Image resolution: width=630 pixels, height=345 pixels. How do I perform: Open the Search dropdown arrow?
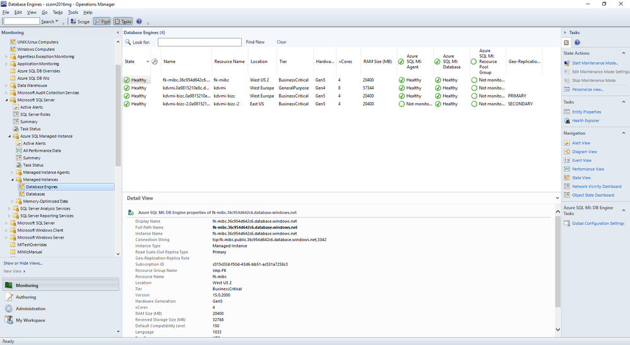pos(57,21)
